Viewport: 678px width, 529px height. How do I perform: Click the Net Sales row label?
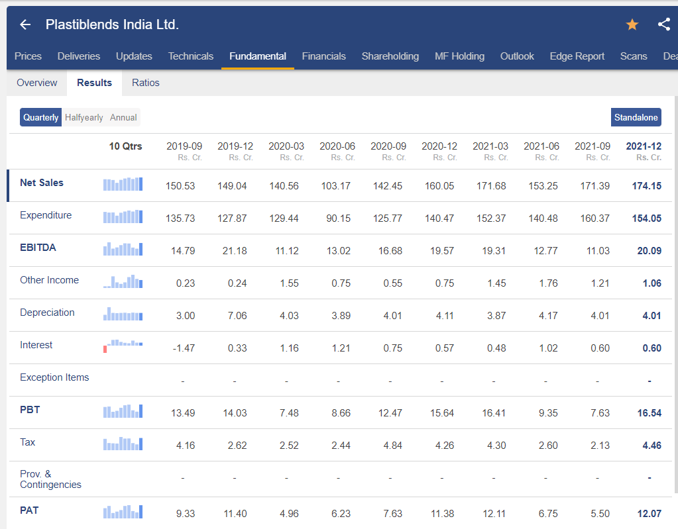pyautogui.click(x=42, y=183)
